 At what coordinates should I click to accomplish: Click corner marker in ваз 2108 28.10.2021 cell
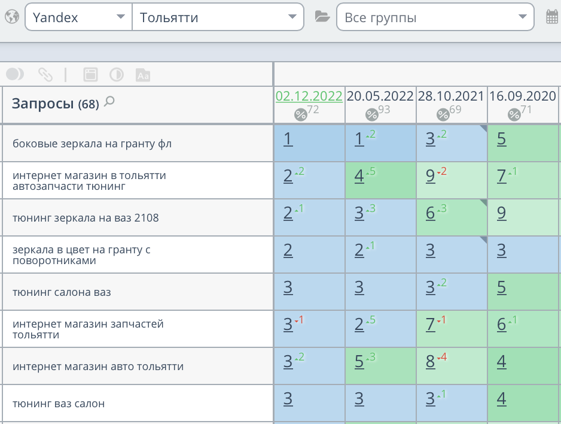point(484,202)
